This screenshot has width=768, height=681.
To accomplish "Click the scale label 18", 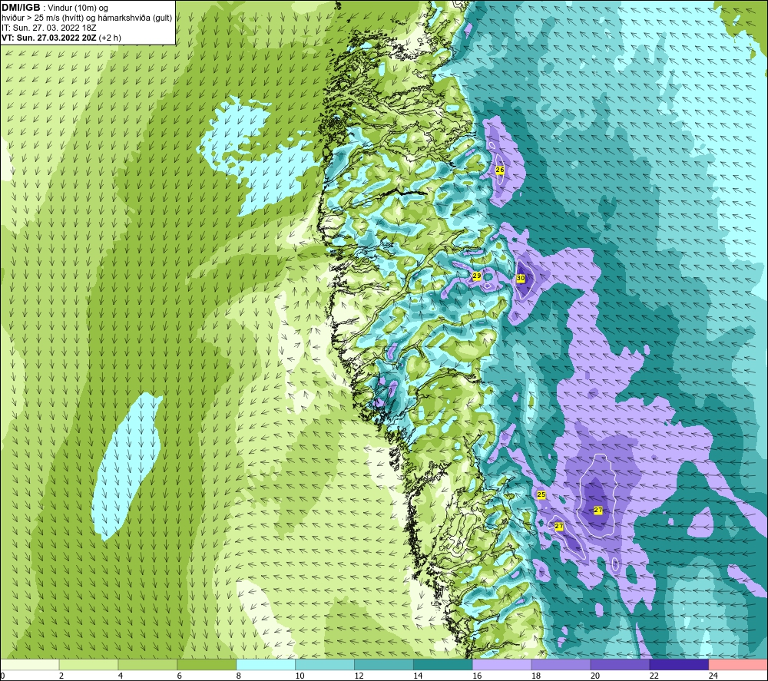I will pos(536,676).
